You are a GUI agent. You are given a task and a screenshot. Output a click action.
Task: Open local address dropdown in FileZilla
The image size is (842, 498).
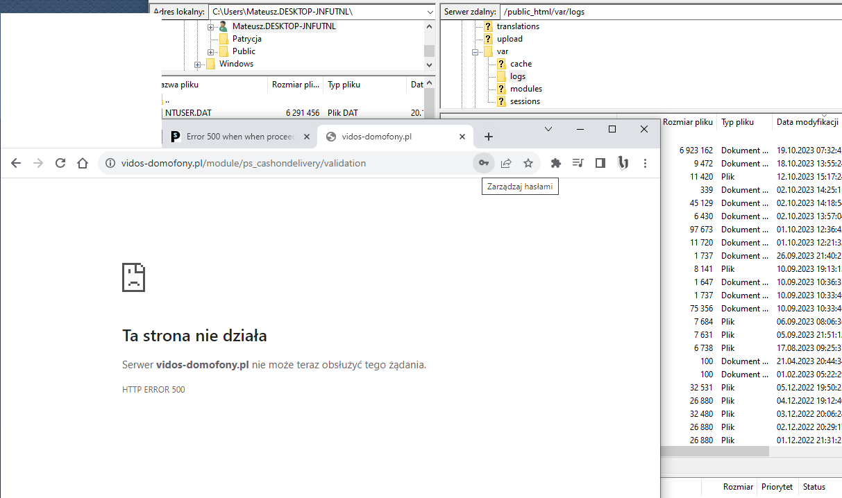(x=428, y=12)
